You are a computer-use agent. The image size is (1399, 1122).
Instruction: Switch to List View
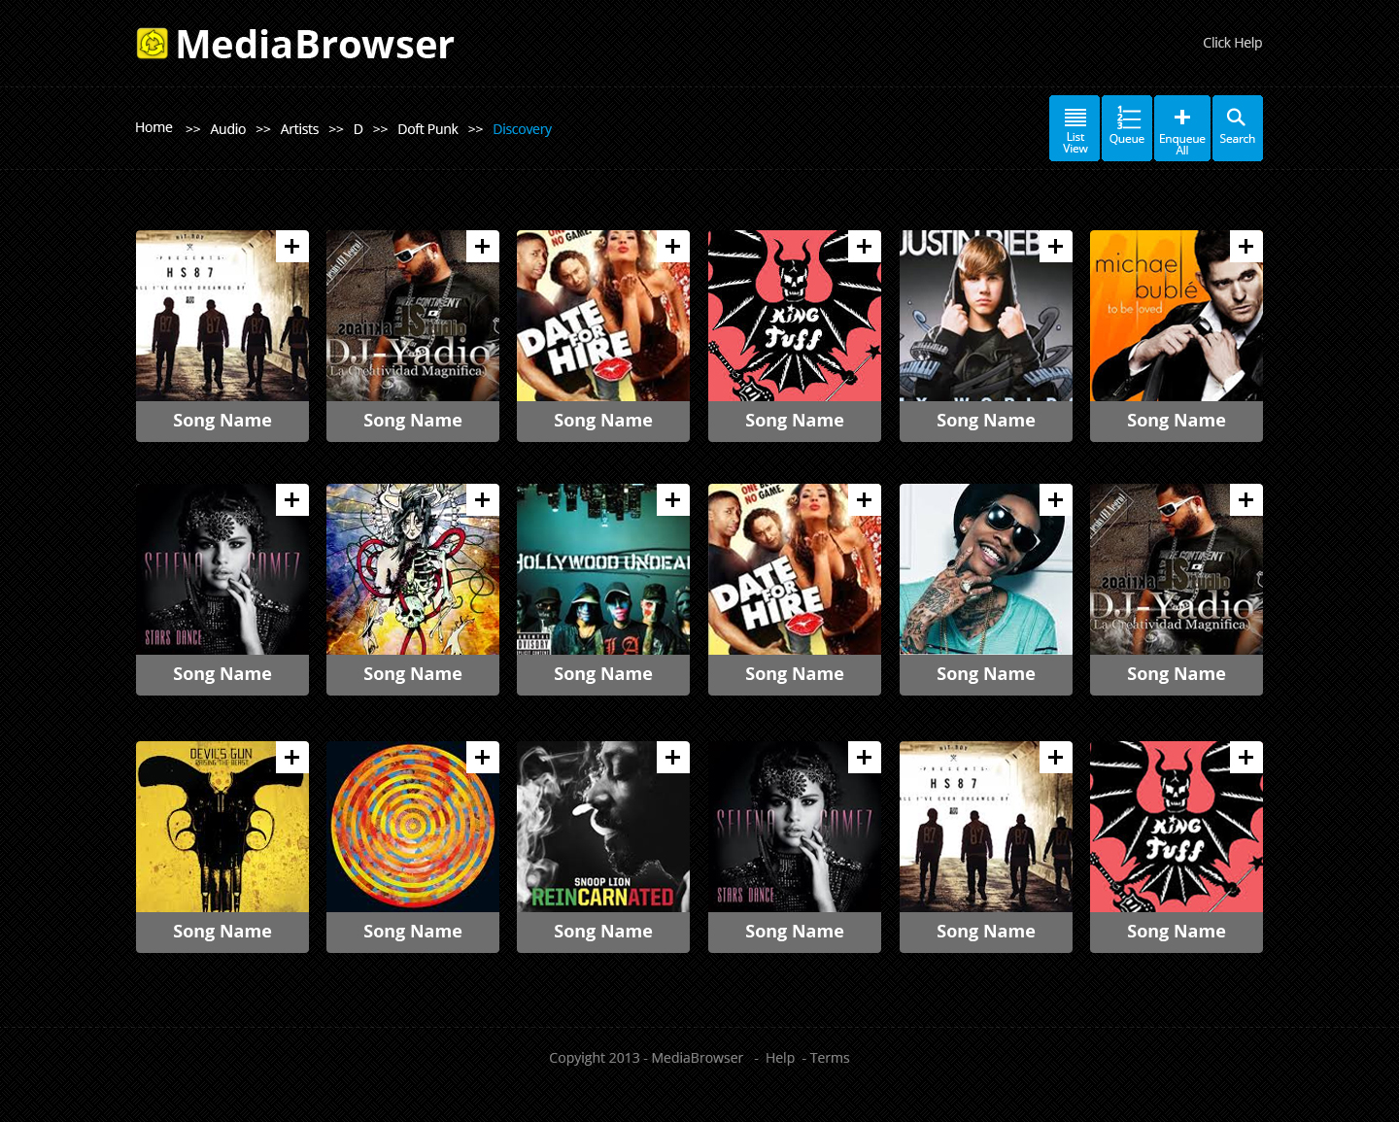coord(1075,128)
